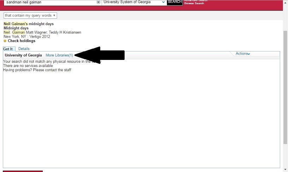Click the dark red bar at page bottom
Image resolution: width=288 pixels, height=172 pixels.
tap(23, 171)
